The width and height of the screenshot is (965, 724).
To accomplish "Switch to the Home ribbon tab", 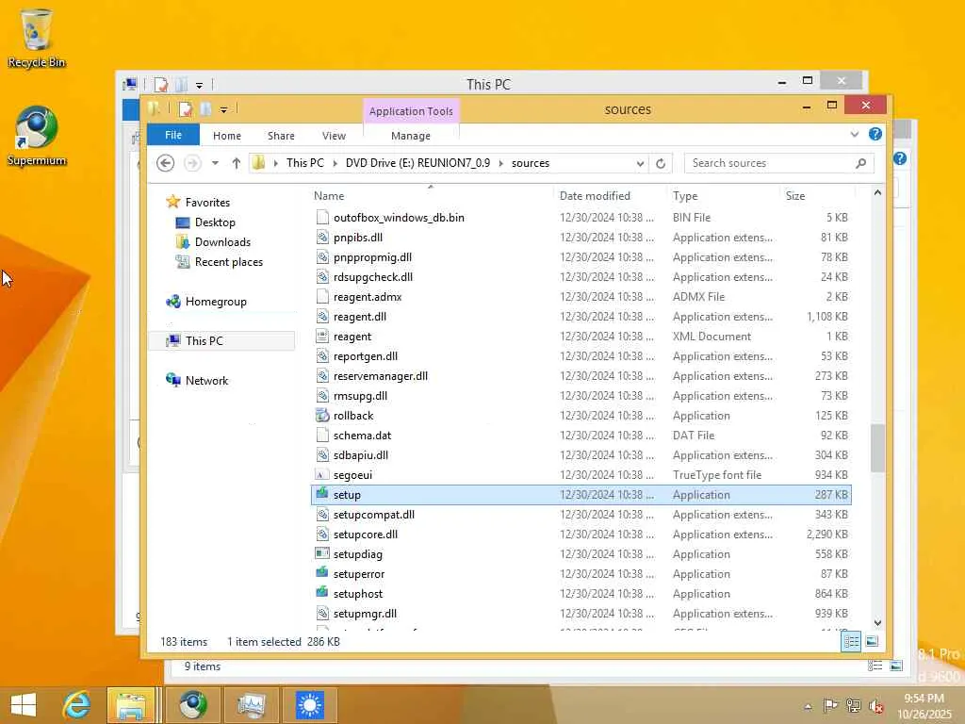I will [x=227, y=136].
